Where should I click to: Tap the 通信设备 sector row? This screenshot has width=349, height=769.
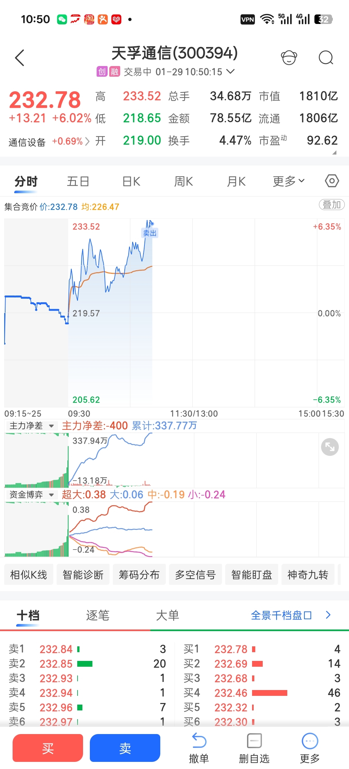pyautogui.click(x=48, y=142)
